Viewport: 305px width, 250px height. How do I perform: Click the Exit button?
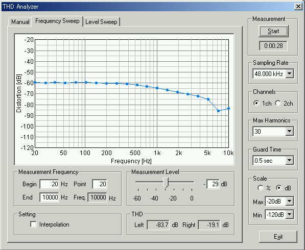[x=278, y=237]
